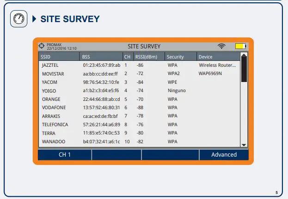Sort by BSS column header
This screenshot has height=199, width=288.
[101, 57]
